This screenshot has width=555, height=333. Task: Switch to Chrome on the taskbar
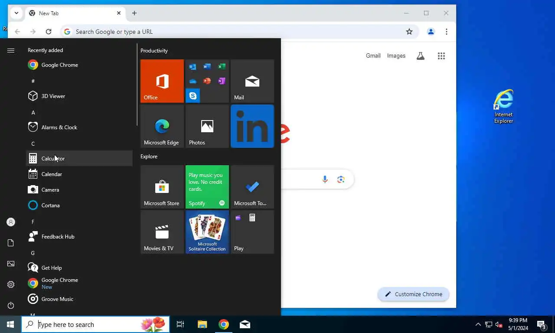pos(224,324)
